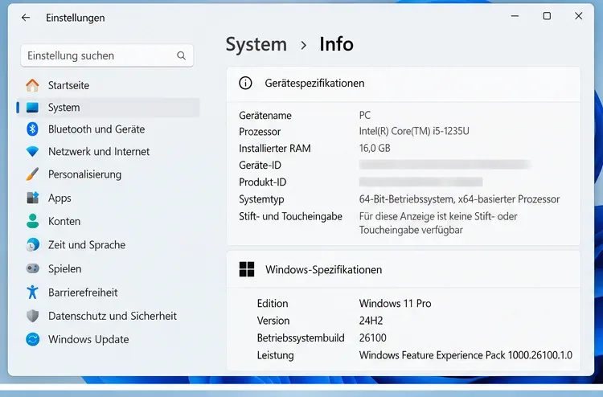Click the Windows logo beside Windows-Spezifikationen
Viewport: 603px width, 397px height.
[247, 269]
